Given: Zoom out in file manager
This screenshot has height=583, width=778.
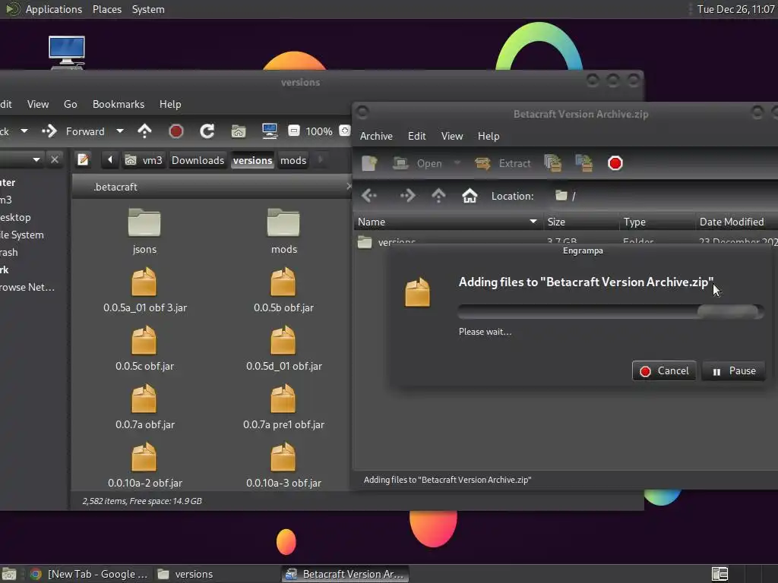Looking at the screenshot, I should [294, 131].
